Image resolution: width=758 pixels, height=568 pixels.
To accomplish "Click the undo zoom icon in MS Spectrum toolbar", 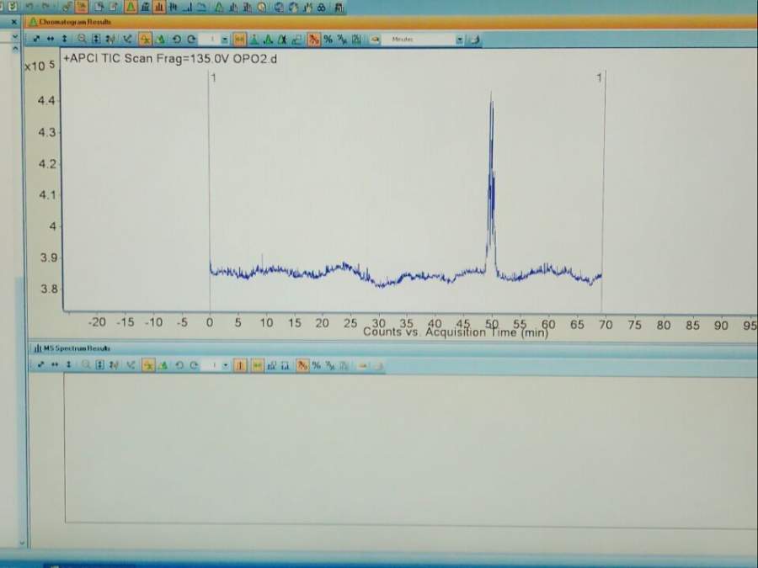I will click(x=179, y=365).
